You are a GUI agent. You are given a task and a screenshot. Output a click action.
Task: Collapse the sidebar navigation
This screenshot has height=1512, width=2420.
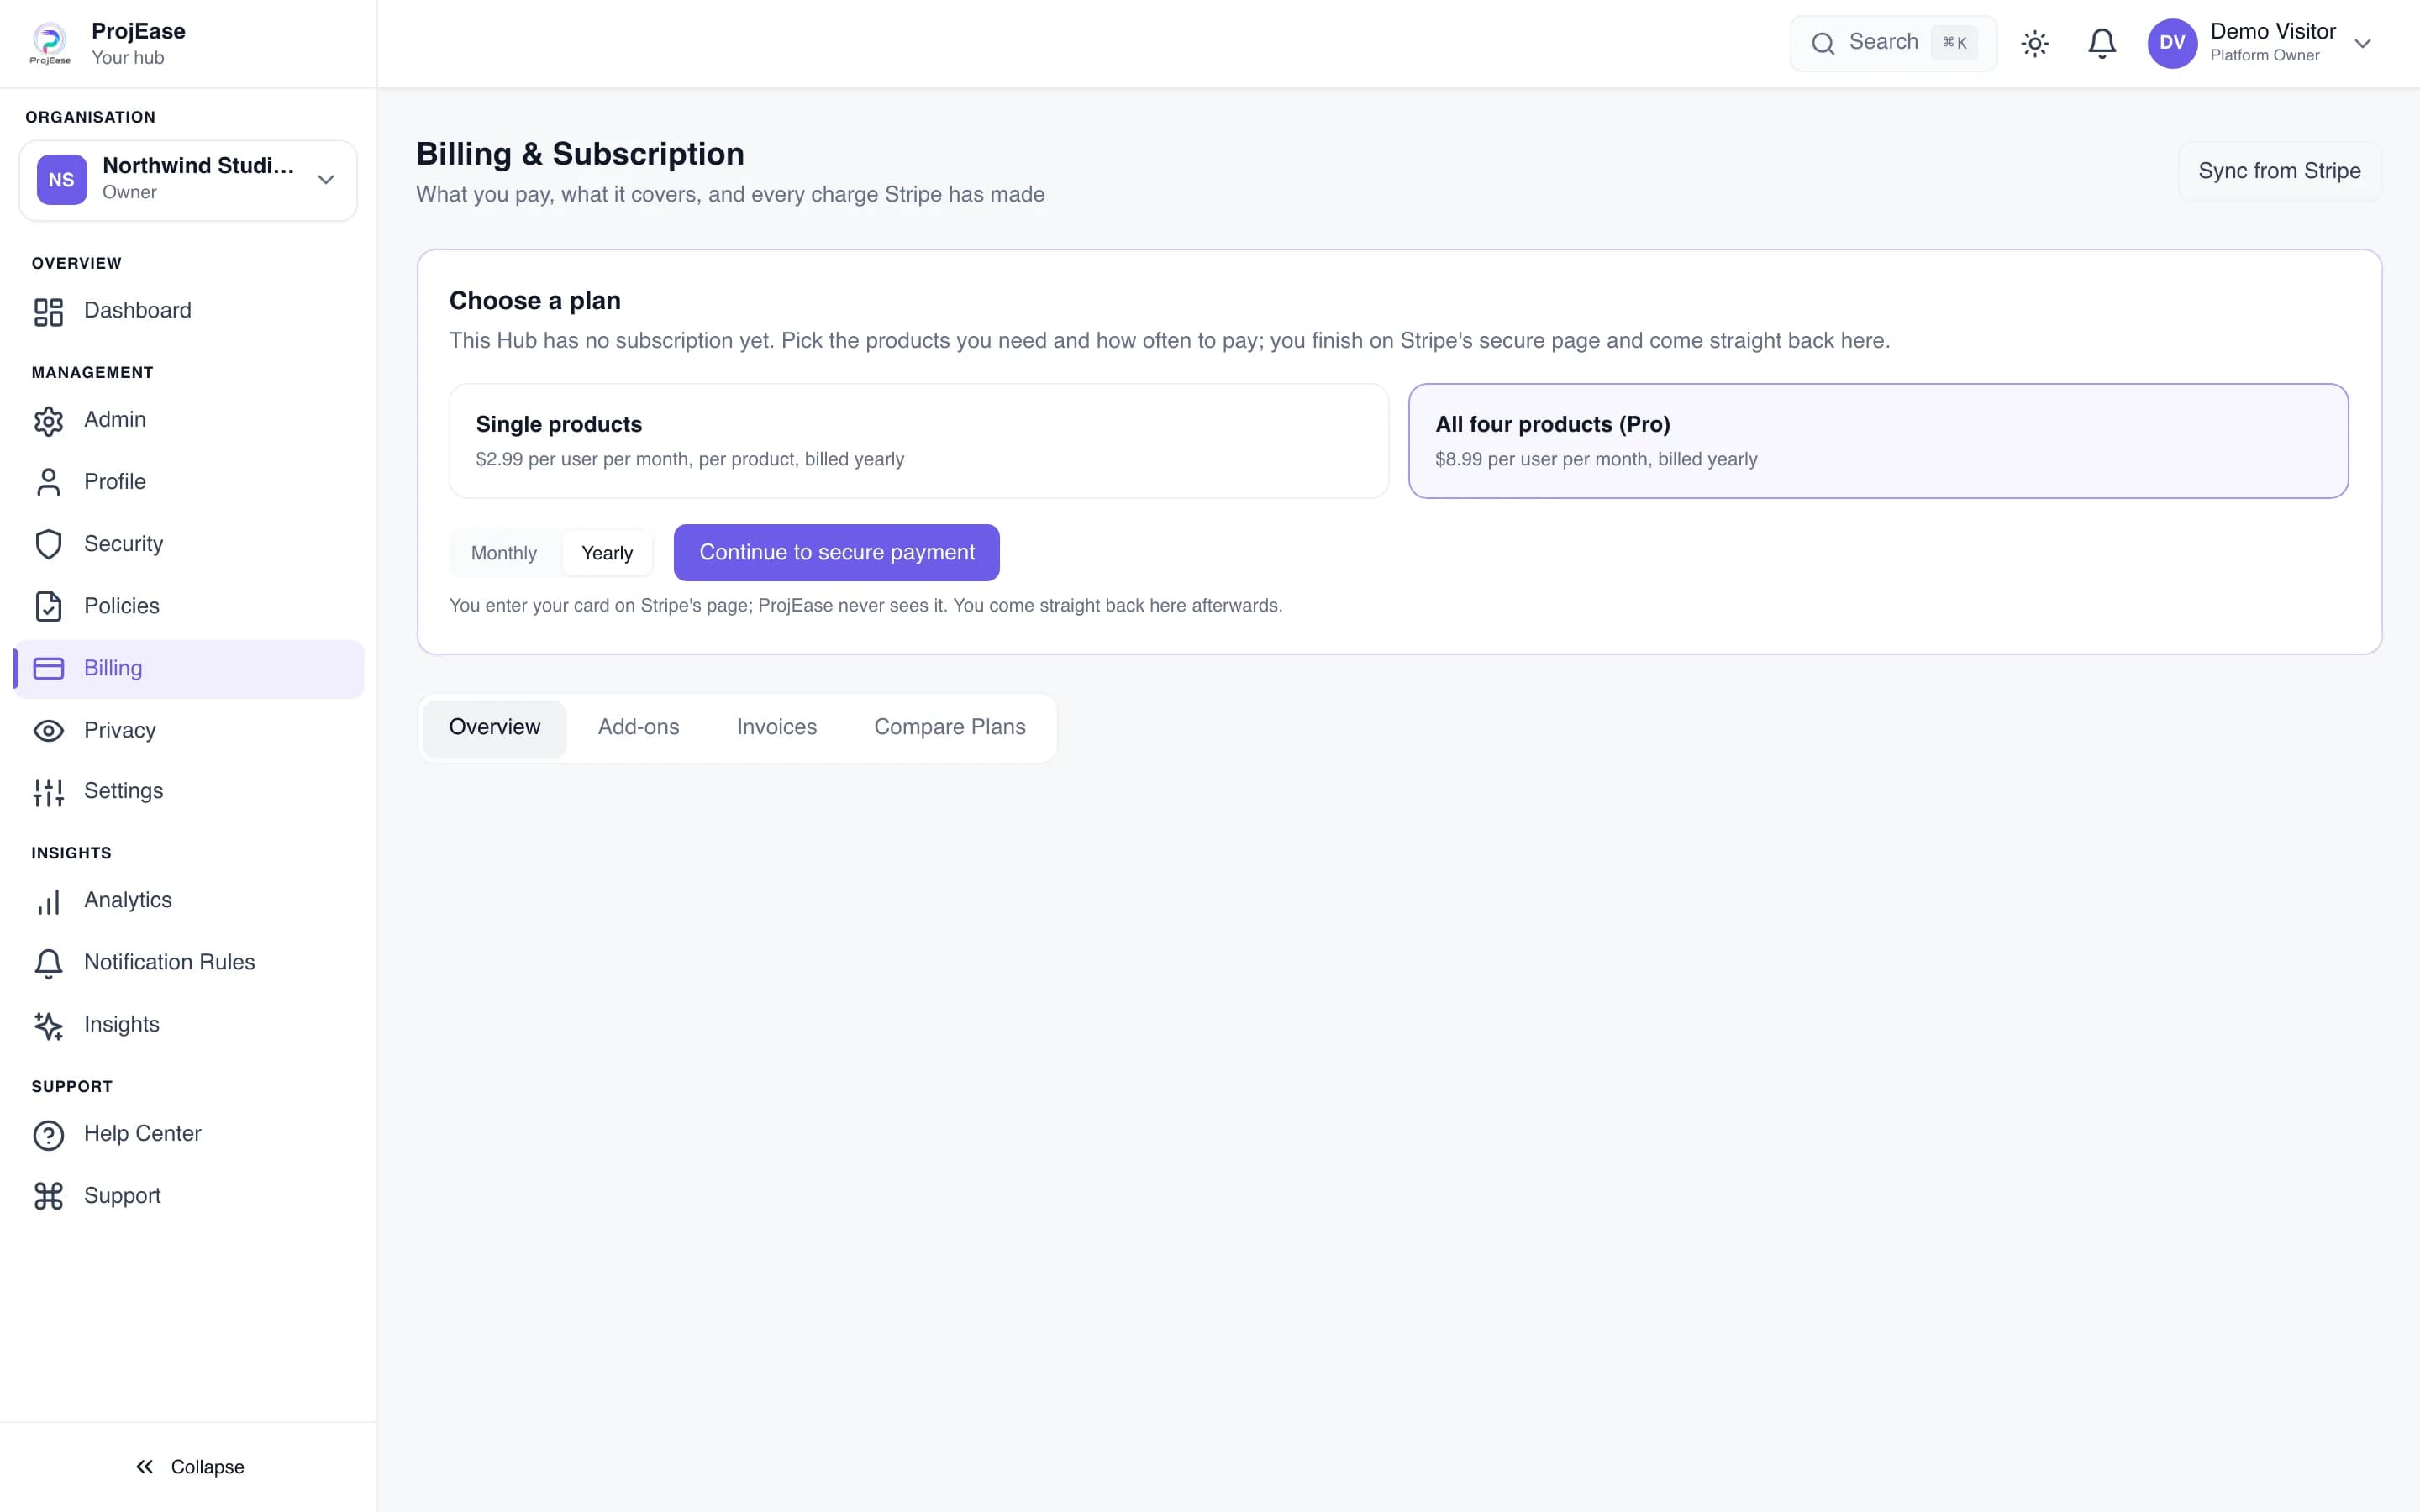pyautogui.click(x=189, y=1466)
